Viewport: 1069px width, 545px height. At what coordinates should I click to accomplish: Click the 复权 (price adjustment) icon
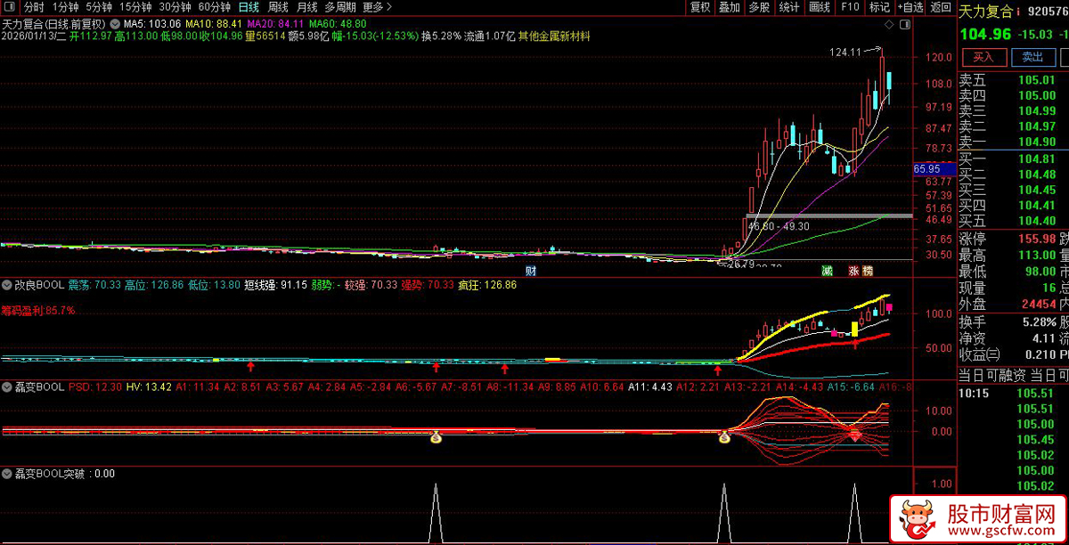tap(699, 7)
